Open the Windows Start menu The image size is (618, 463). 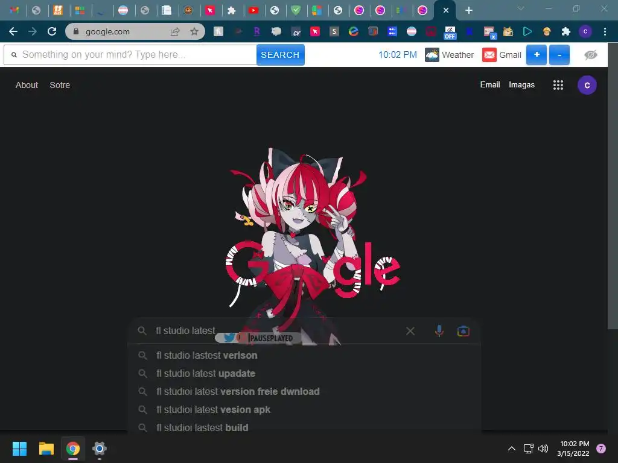coord(19,449)
